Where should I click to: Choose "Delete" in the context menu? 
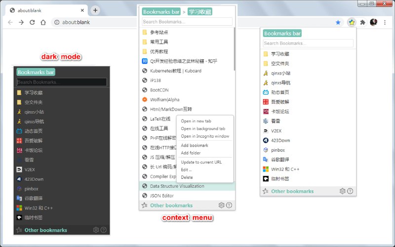pyautogui.click(x=187, y=177)
